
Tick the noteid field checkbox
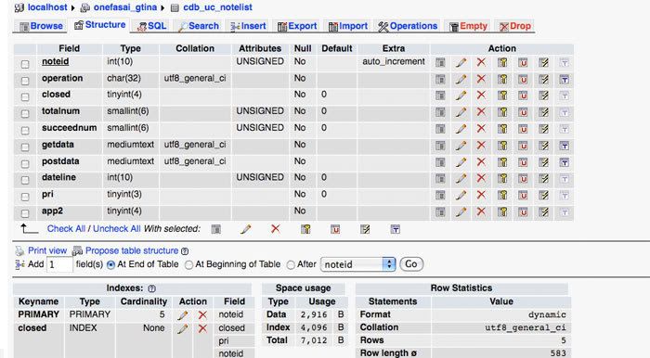[25, 64]
